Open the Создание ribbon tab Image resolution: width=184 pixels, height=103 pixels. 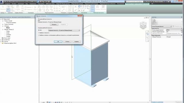[x=7, y=4]
